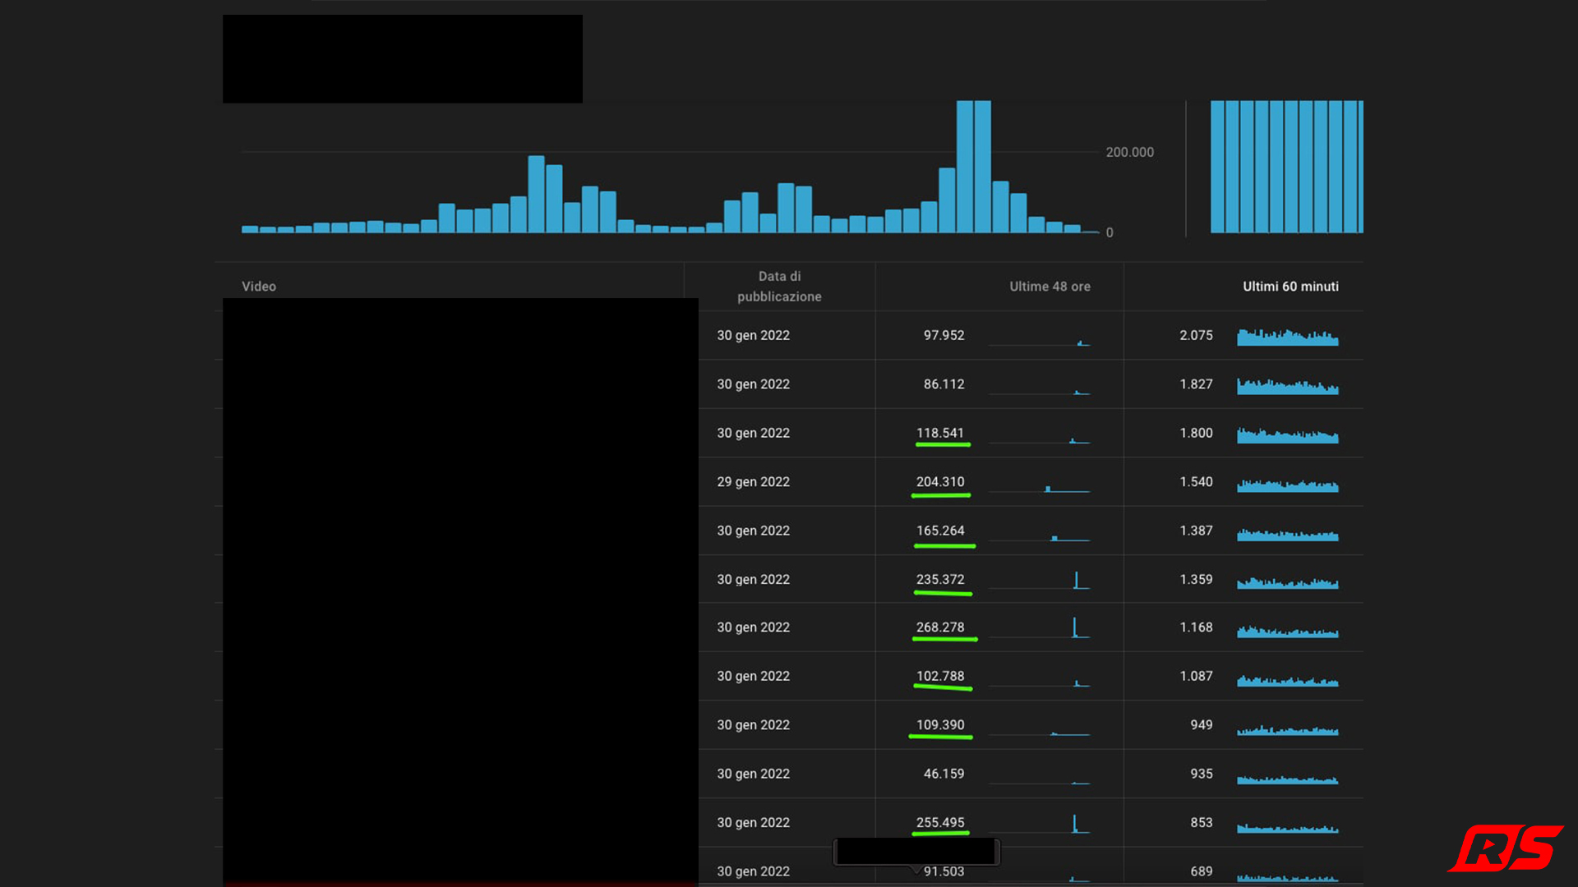Click the 118.541 views value
The width and height of the screenshot is (1578, 887).
pyautogui.click(x=940, y=433)
